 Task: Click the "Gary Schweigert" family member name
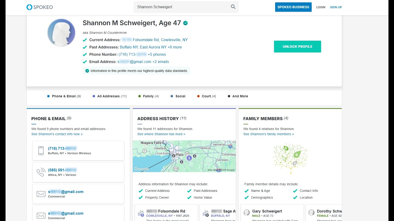267,211
